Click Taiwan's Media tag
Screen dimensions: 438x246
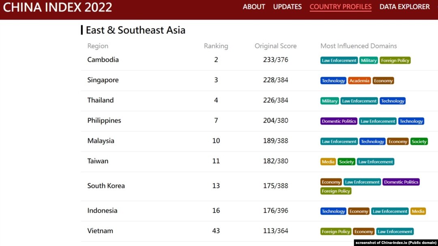coord(328,162)
